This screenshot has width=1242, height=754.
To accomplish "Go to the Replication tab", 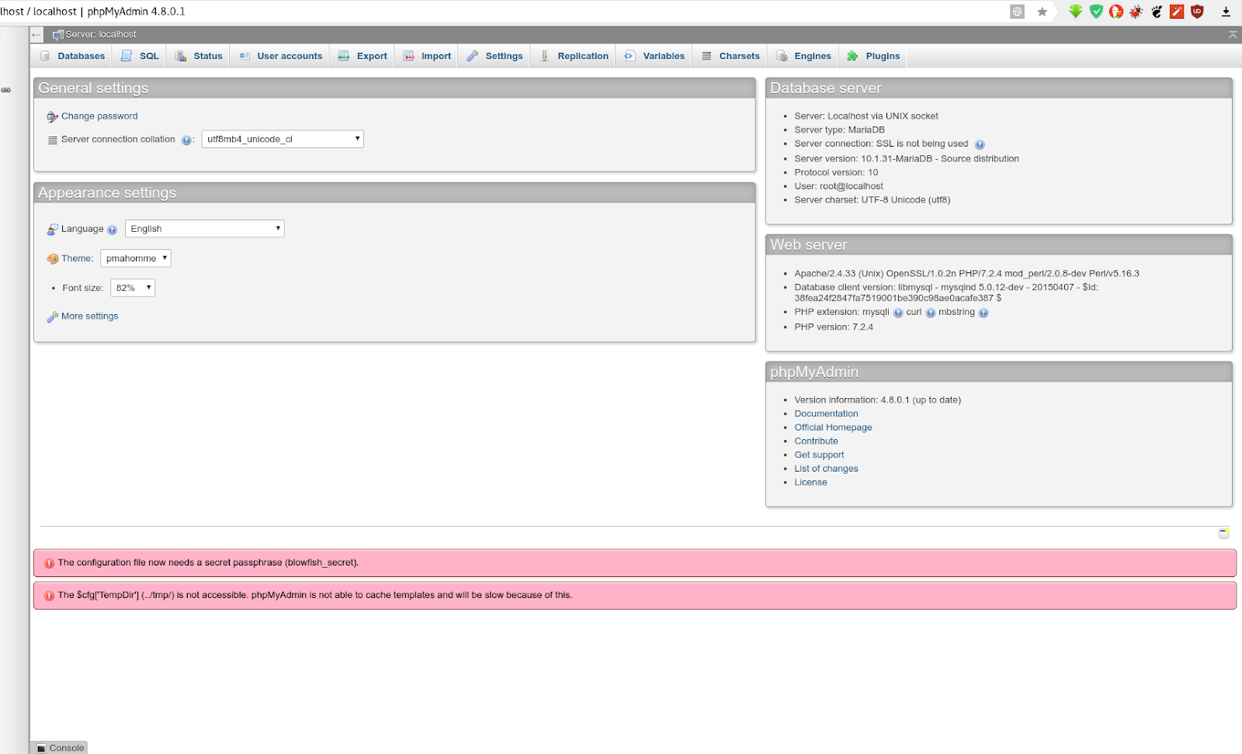I will [574, 56].
